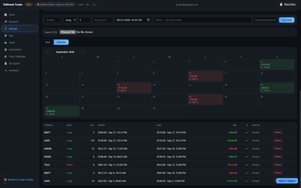
Task: Click the +$550.00 P&L value
Action: 232,140
